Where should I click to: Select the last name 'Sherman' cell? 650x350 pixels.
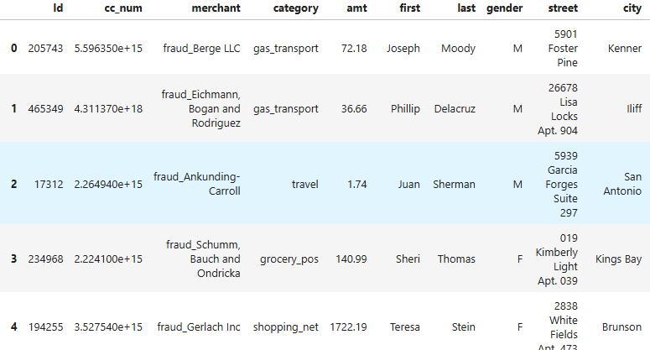click(455, 184)
